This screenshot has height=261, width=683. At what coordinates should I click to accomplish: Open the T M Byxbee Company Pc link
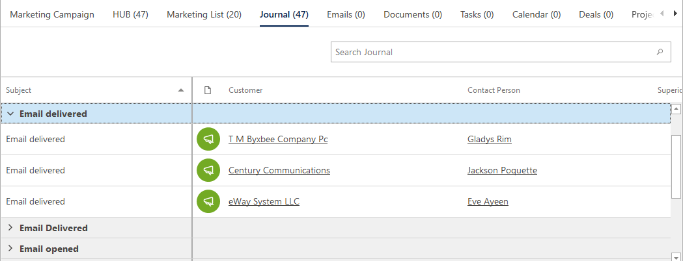tap(278, 140)
